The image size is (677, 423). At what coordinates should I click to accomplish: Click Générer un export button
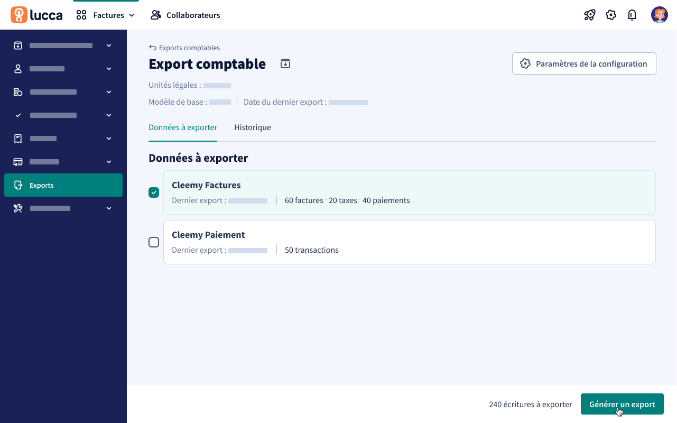pyautogui.click(x=622, y=404)
